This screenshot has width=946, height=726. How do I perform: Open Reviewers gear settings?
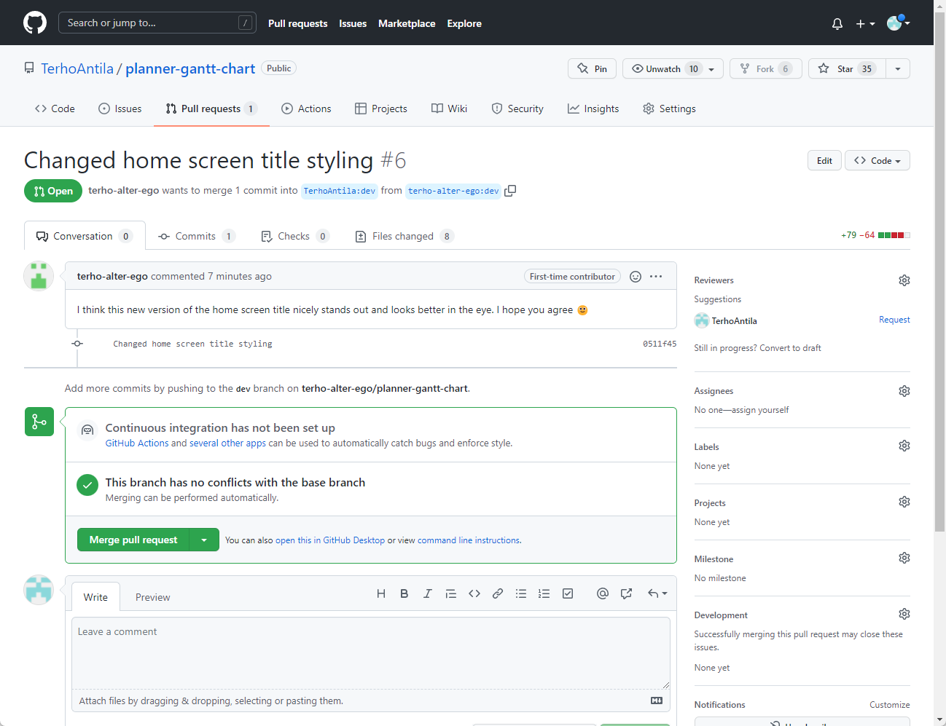click(904, 280)
